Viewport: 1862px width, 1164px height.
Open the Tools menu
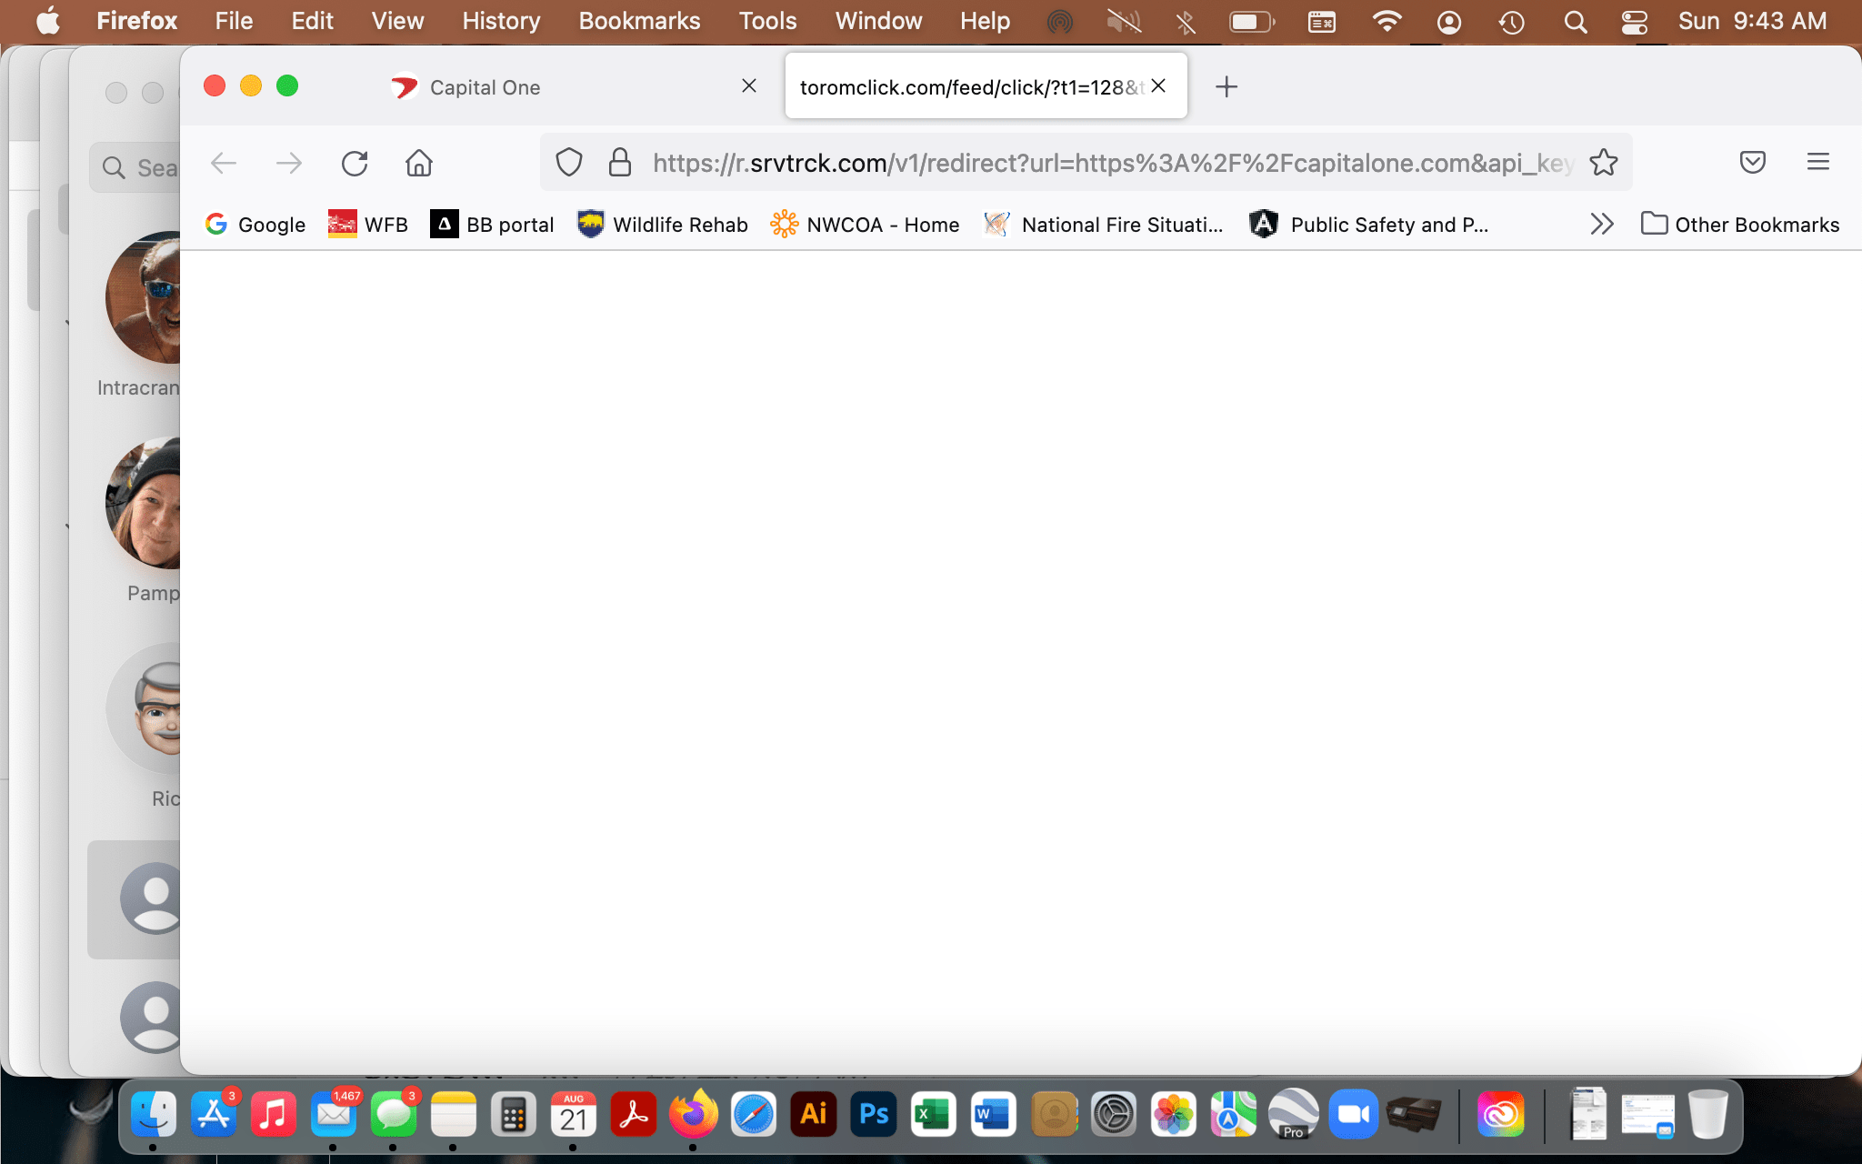coord(767,21)
